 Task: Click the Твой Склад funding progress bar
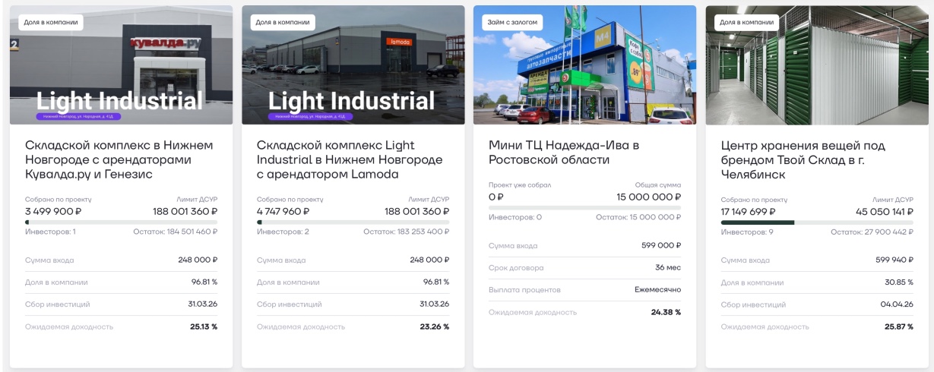tap(817, 222)
